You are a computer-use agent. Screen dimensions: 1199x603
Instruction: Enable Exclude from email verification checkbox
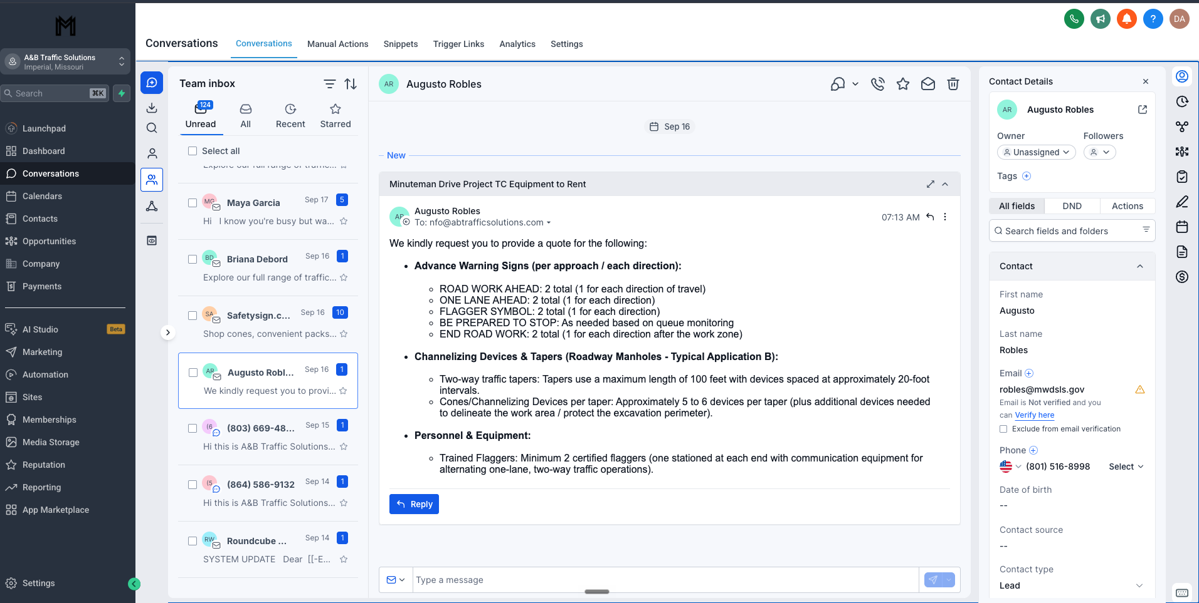1003,429
